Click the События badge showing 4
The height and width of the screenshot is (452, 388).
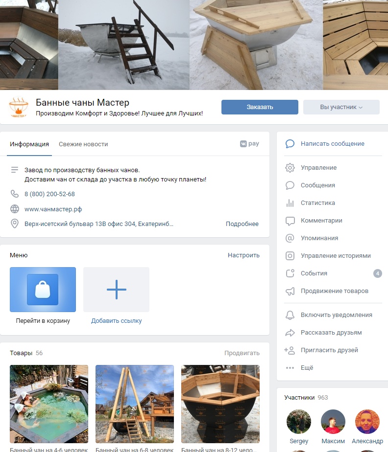(x=377, y=273)
